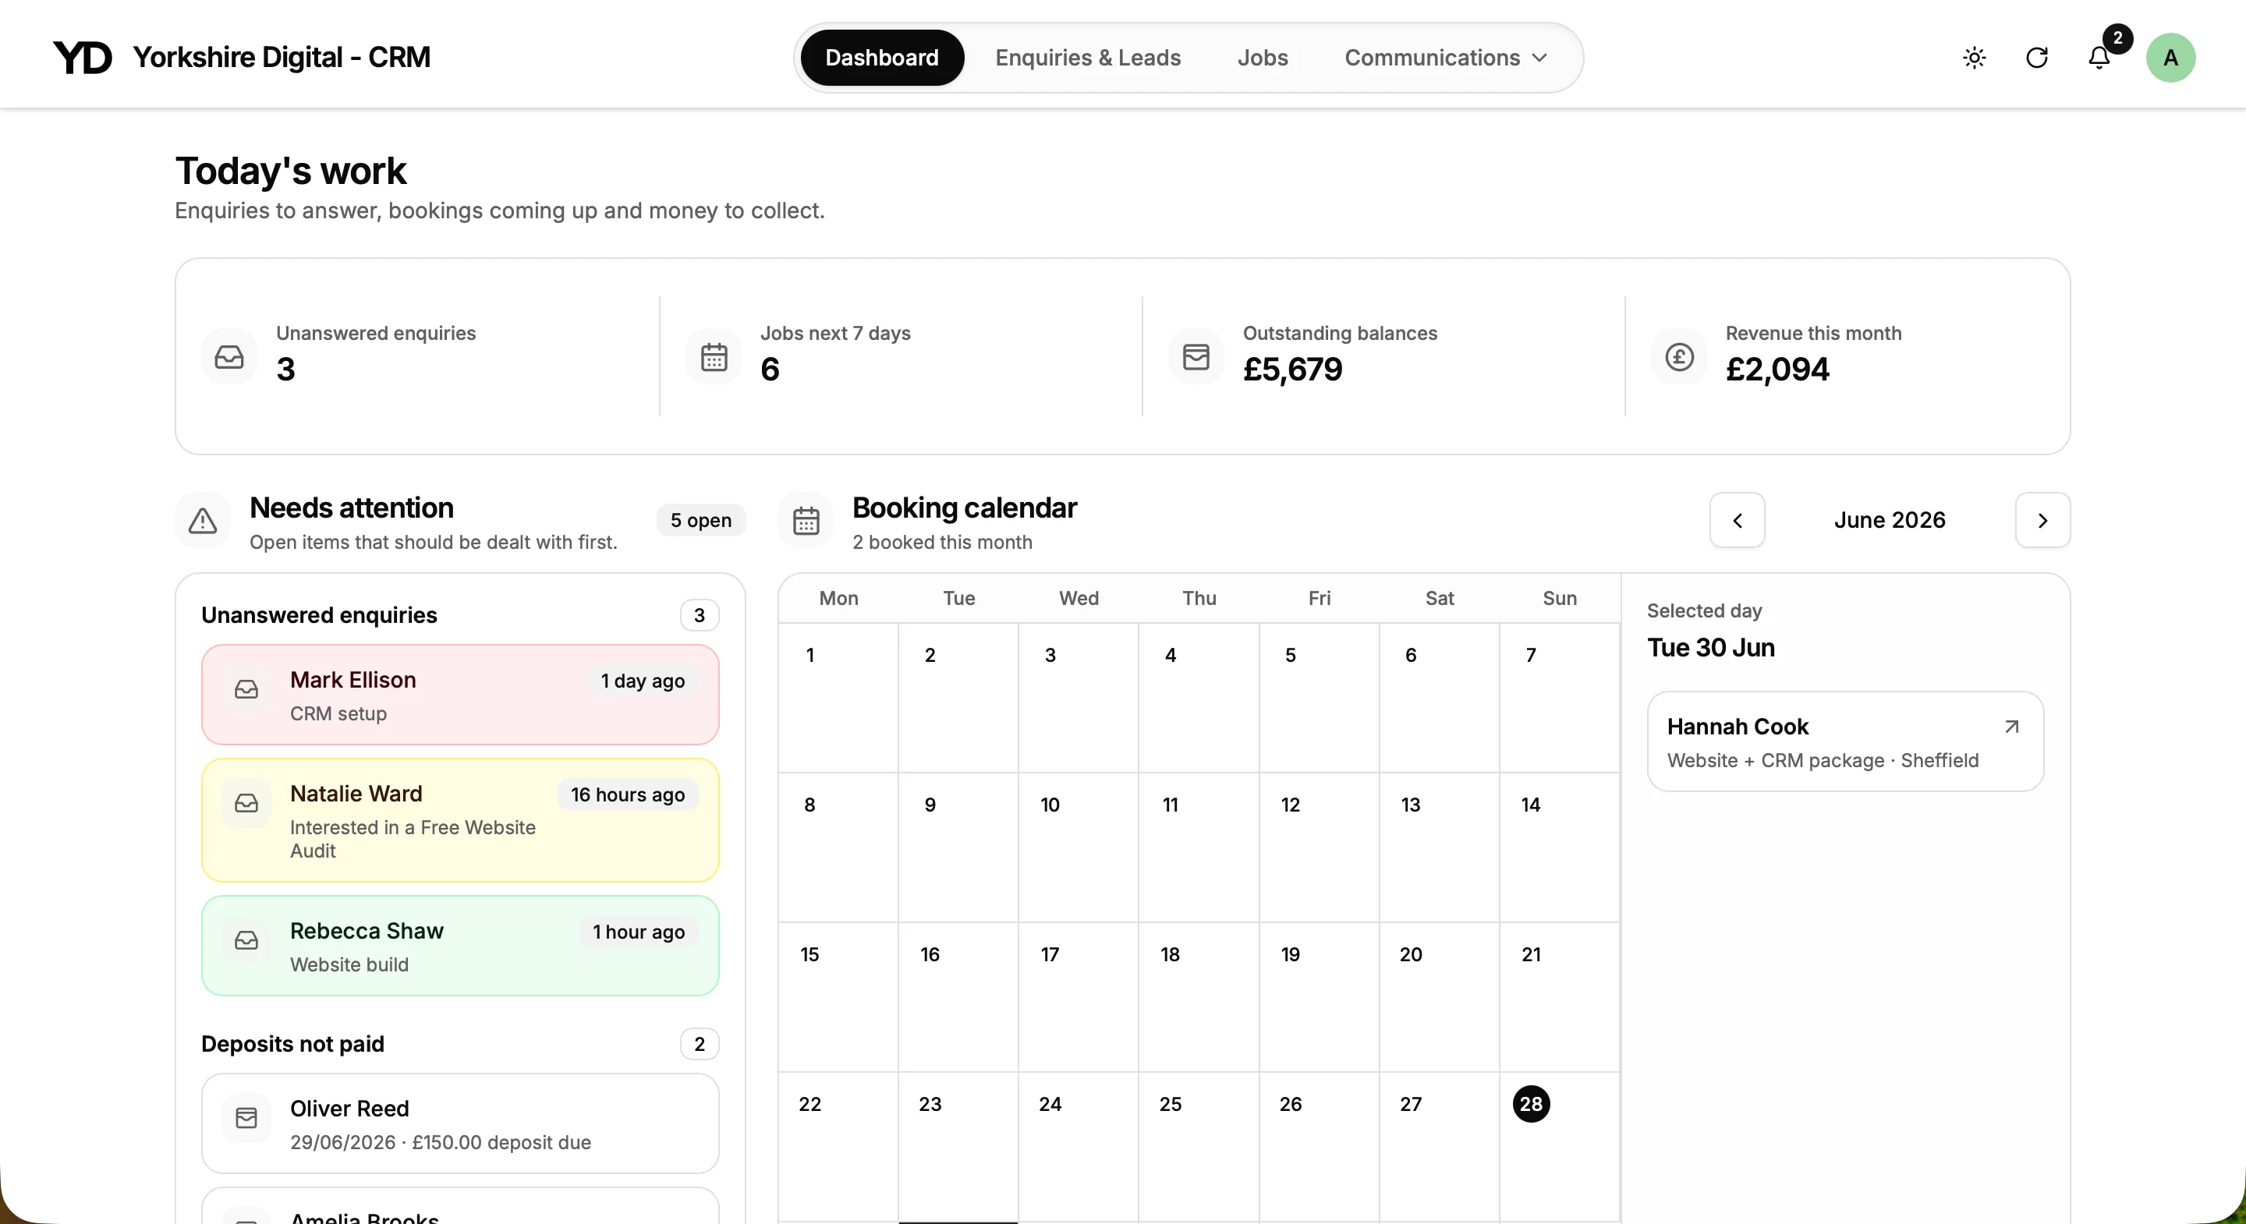
Task: Click the notification count badge 2
Action: click(2118, 38)
